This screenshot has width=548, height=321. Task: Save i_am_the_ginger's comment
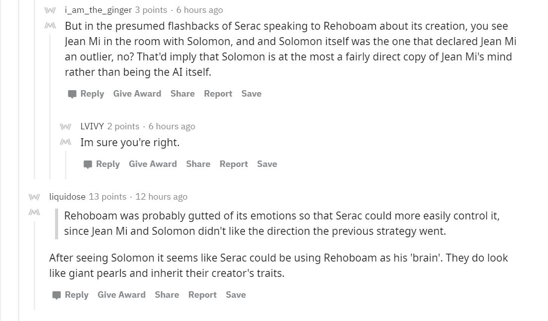251,94
